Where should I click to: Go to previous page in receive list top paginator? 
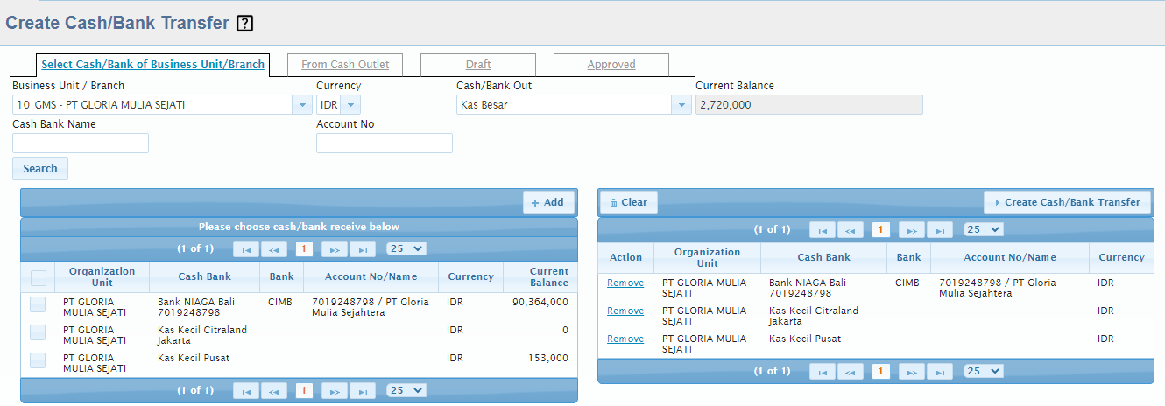[x=274, y=249]
